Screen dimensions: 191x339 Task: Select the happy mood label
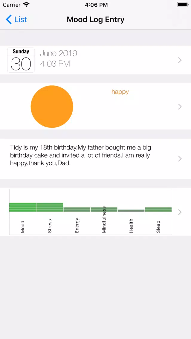(x=120, y=92)
